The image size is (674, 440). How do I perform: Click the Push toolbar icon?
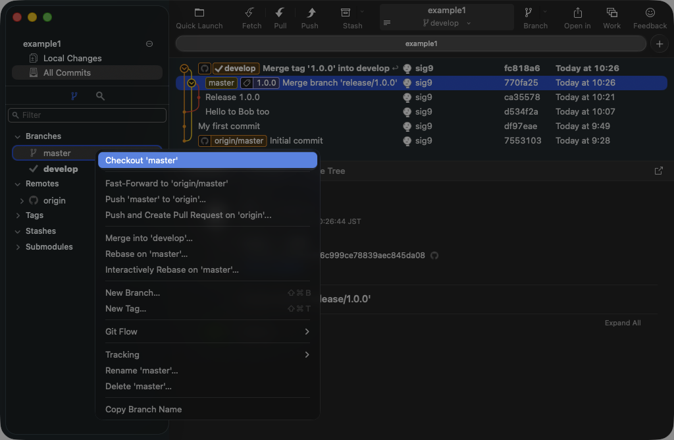pyautogui.click(x=310, y=13)
